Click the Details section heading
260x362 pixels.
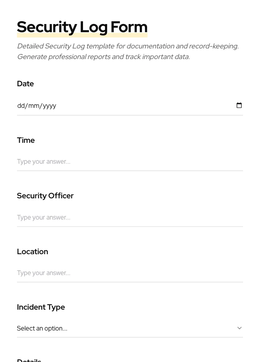click(29, 359)
